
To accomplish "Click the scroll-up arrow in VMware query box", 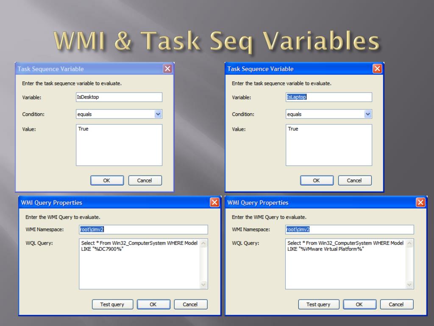I will 409,243.
